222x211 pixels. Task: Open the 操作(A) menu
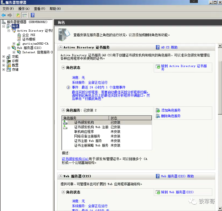24,9
